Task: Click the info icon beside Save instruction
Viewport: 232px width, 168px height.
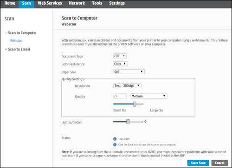Action: (x=115, y=145)
